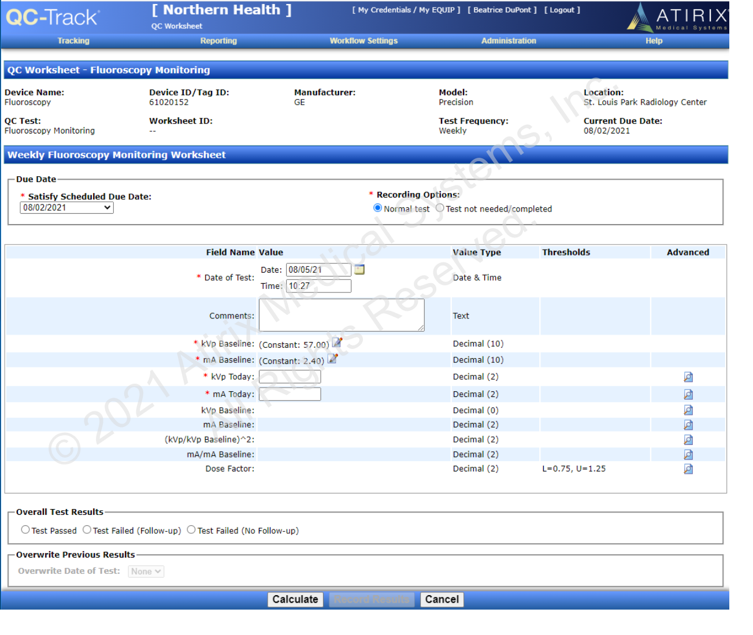Image resolution: width=753 pixels, height=635 pixels.
Task: Click into the kVp Today input field
Action: 290,377
